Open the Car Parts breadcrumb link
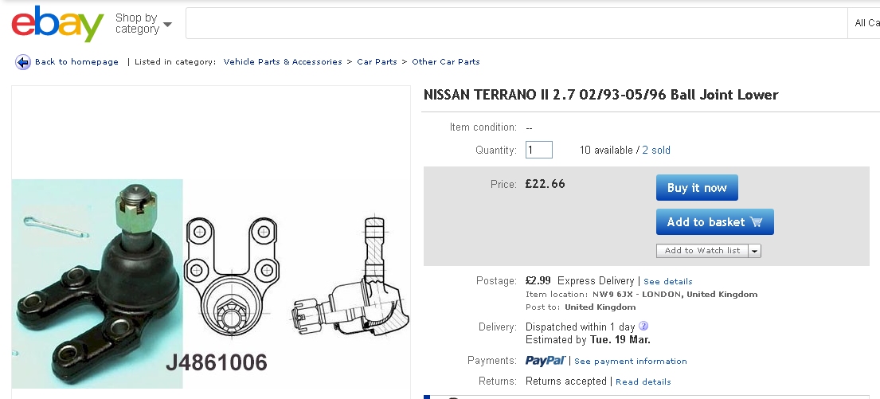Screen dimensions: 880x399 coord(377,62)
